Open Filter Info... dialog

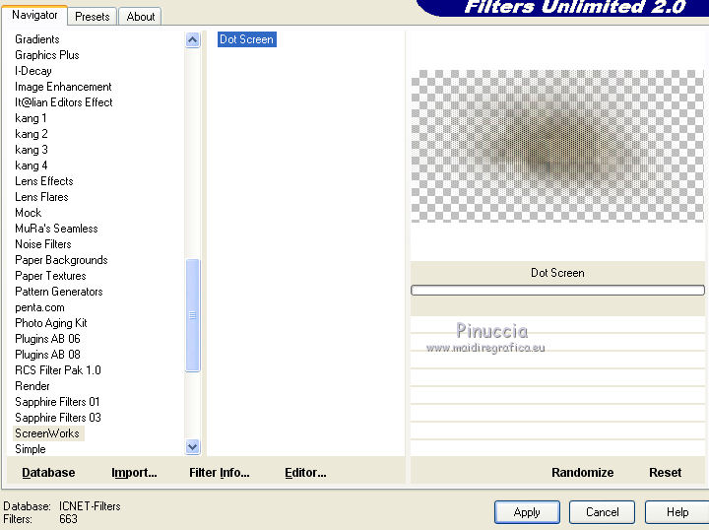click(x=220, y=473)
